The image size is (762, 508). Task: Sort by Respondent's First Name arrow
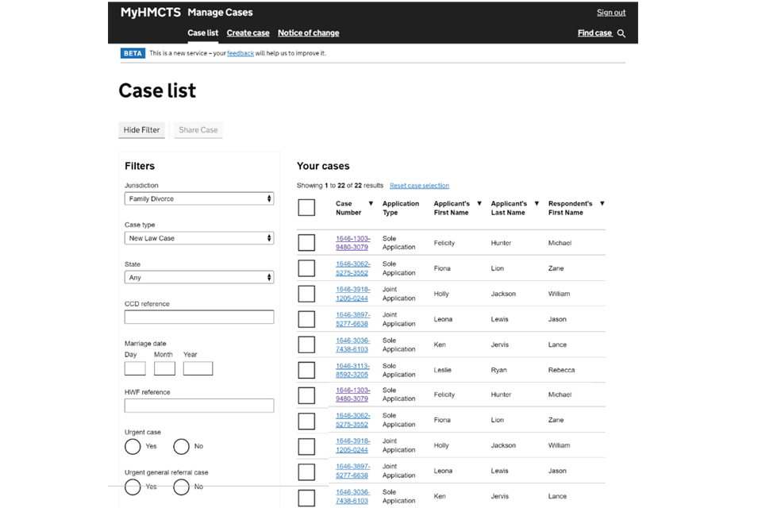(x=602, y=204)
